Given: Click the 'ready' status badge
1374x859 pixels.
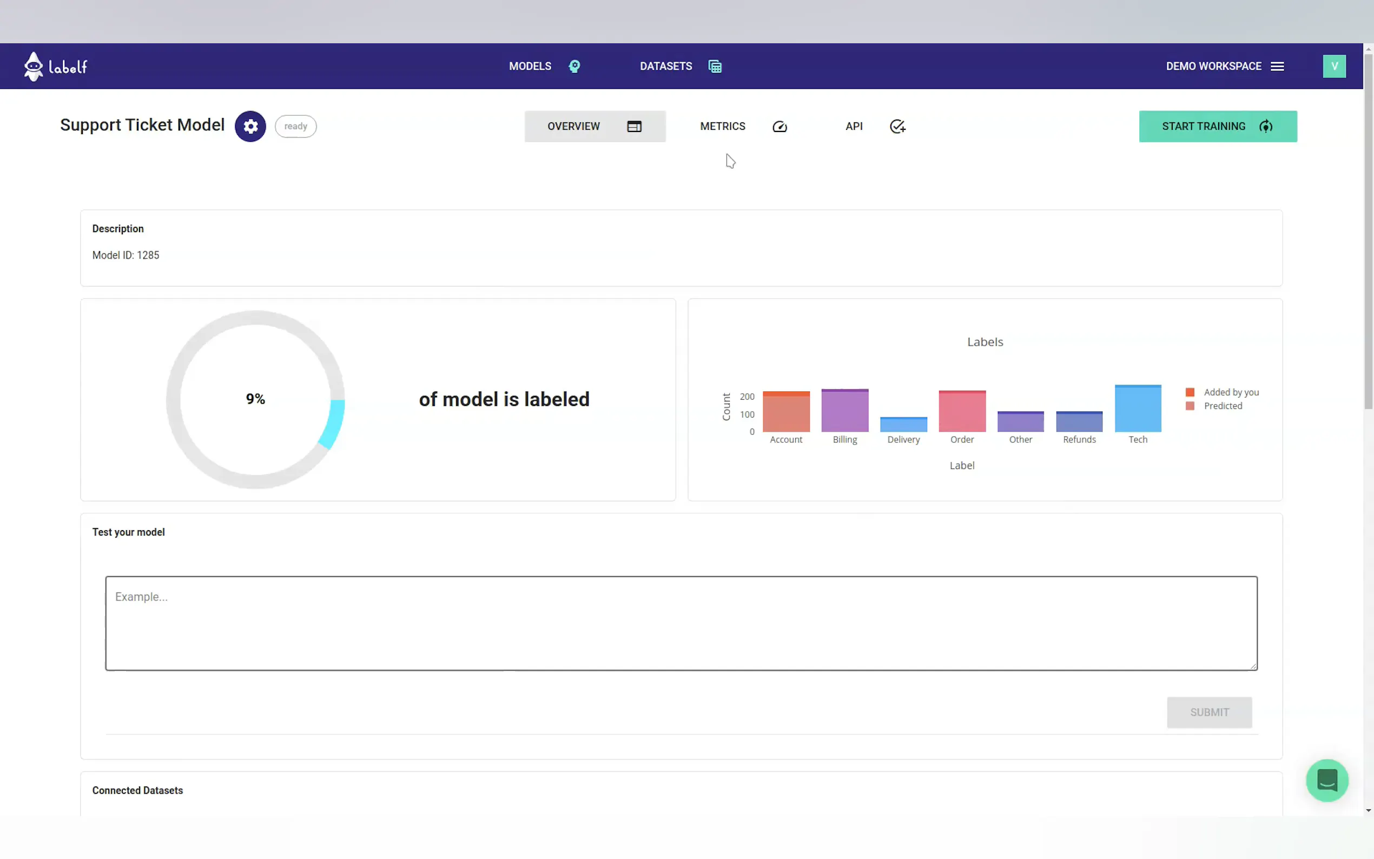Looking at the screenshot, I should coord(295,126).
